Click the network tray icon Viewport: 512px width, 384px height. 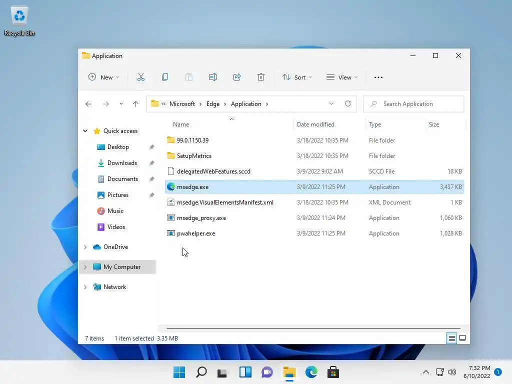(x=439, y=372)
